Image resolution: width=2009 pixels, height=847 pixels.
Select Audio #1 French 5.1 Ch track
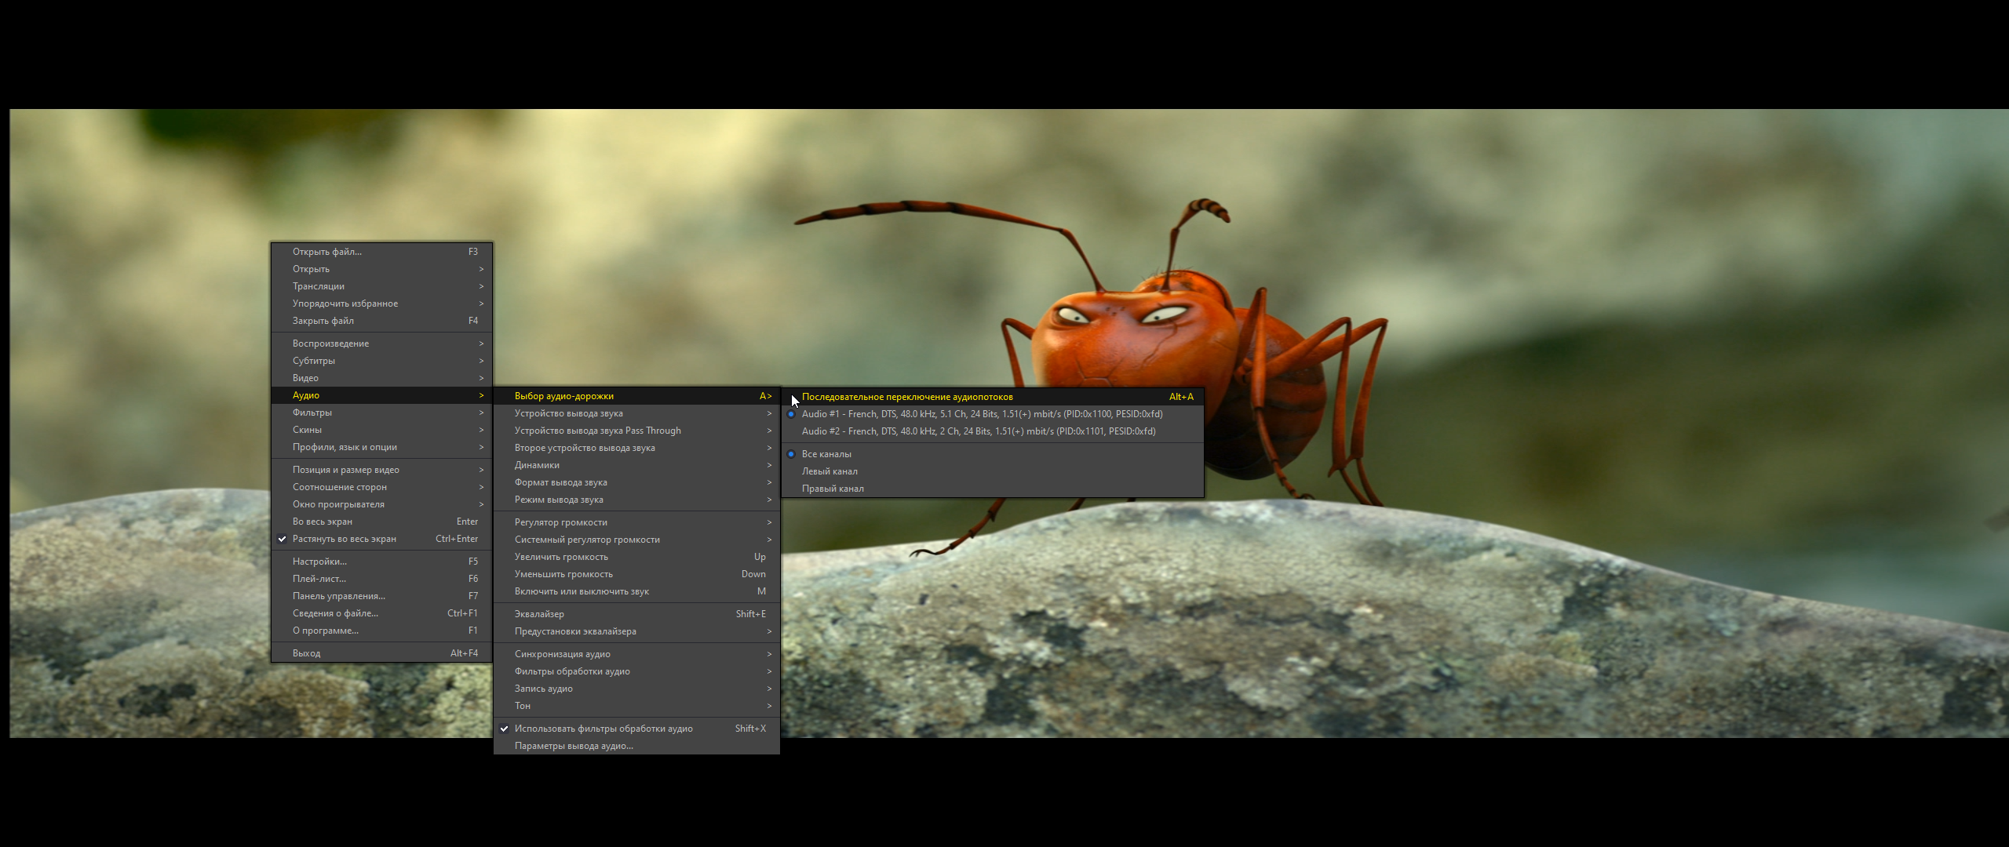point(981,414)
